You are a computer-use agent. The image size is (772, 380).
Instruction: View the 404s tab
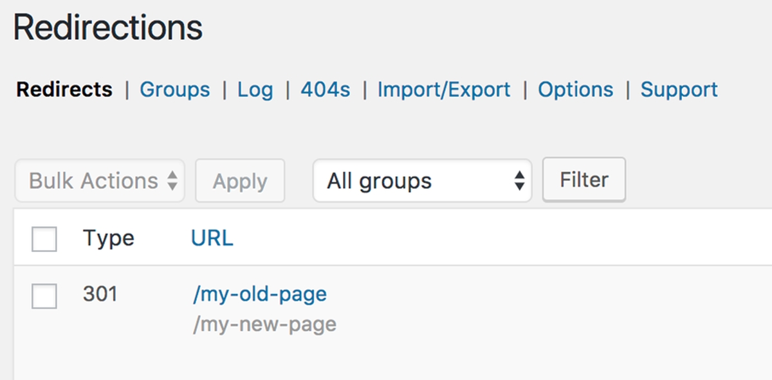pyautogui.click(x=325, y=89)
